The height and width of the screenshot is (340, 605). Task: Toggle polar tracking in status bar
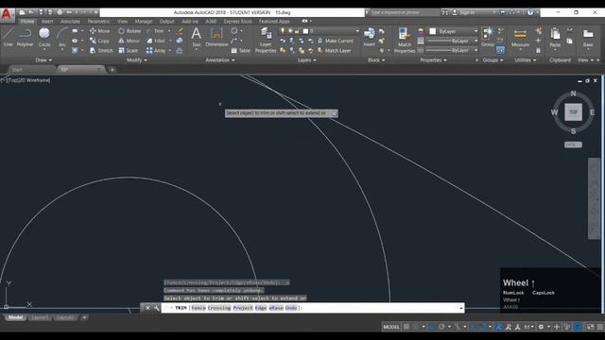pos(441,327)
